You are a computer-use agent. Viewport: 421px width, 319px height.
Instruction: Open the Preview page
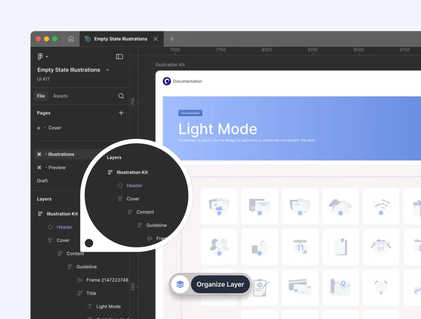pyautogui.click(x=57, y=167)
